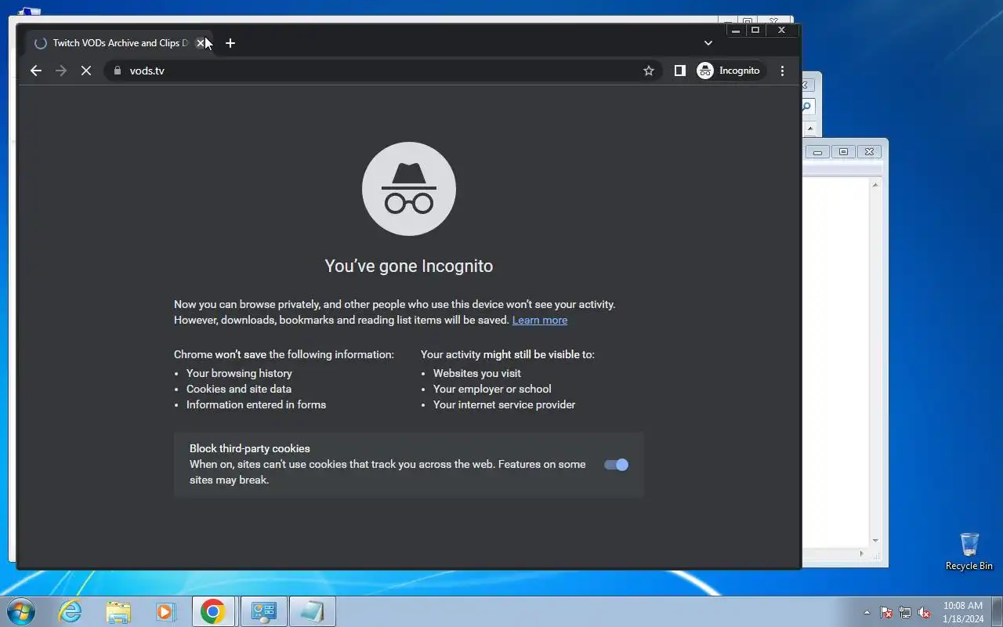Screen dimensions: 1003x627
Task: Stop page loading with the X button
Action: tap(86, 71)
